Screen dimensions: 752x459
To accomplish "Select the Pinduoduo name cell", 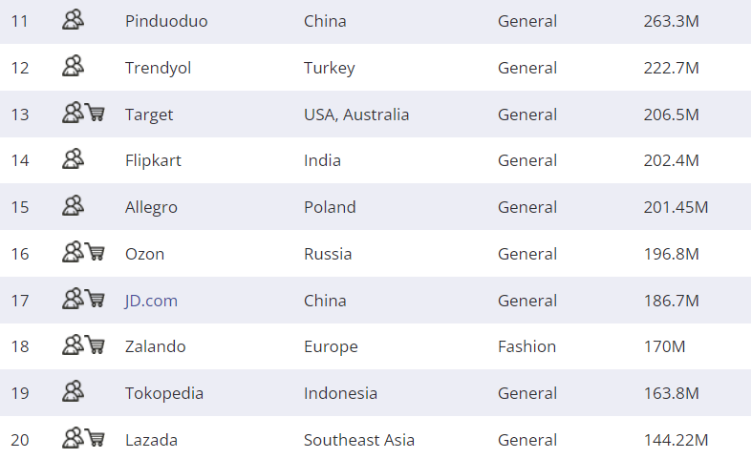I will [166, 21].
